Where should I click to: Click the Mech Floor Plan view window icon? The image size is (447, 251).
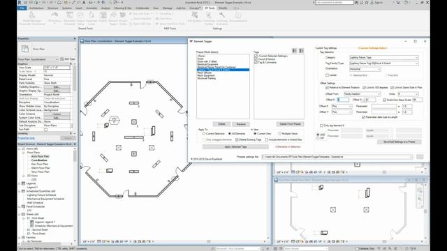(x=276, y=180)
